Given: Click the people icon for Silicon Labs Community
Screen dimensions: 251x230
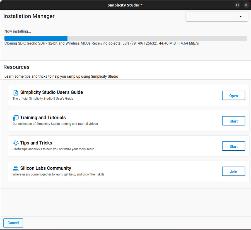Looking at the screenshot, I should pos(16,168).
